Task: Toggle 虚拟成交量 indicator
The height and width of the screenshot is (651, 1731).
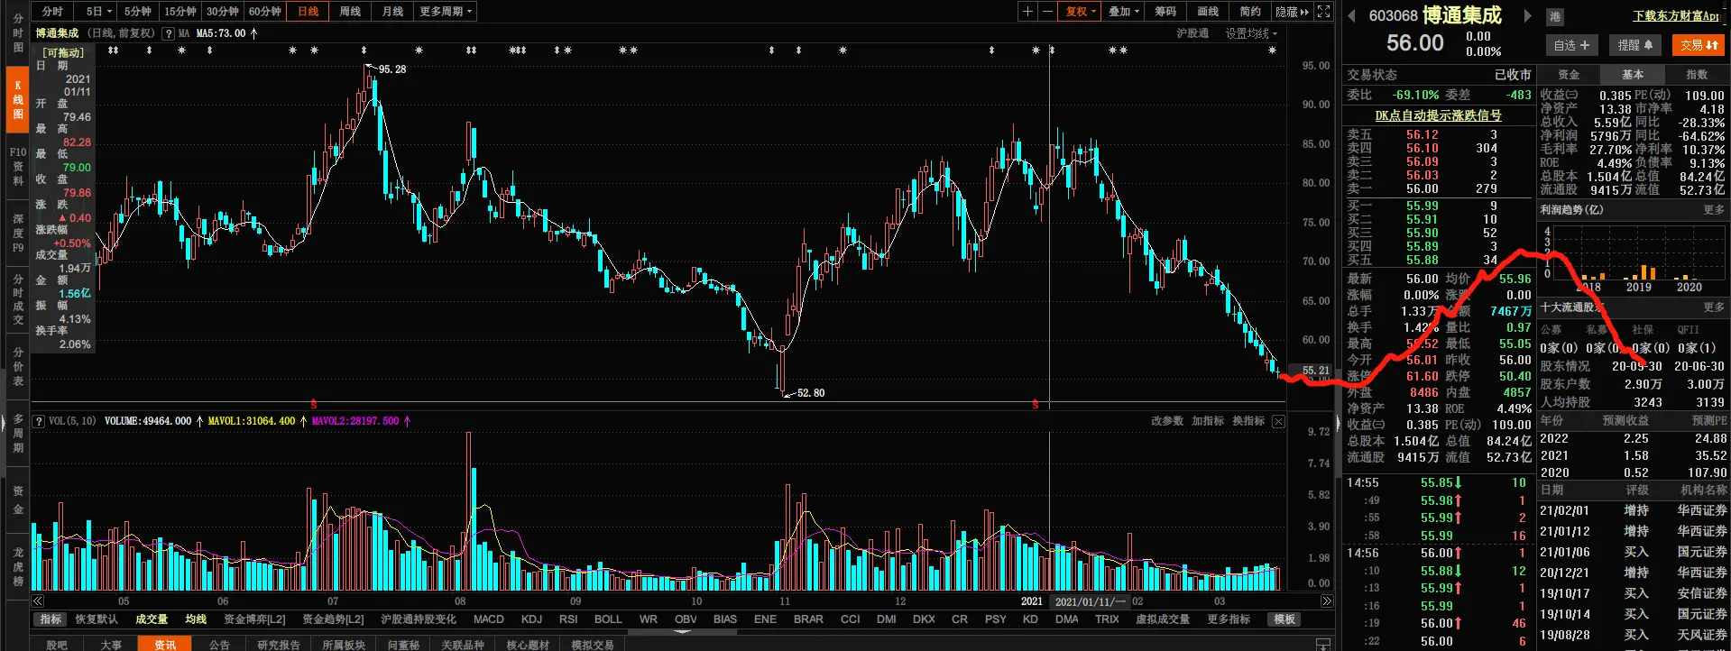Action: coord(1162,619)
